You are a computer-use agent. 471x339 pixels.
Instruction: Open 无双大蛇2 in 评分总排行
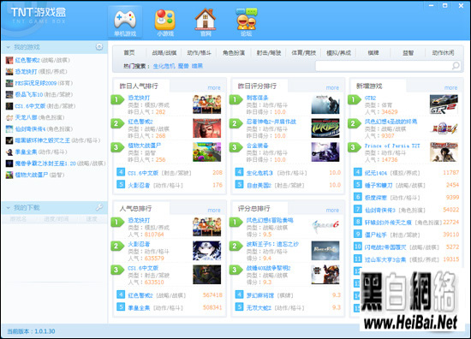pos(259,308)
